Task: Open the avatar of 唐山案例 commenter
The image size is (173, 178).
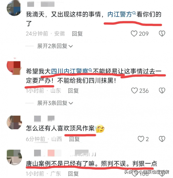Action: pyautogui.click(x=14, y=157)
